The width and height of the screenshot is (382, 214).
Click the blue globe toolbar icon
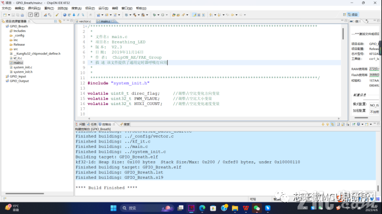click(65, 15)
